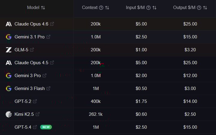216x135 pixels.
Task: Click the Anthropic logo beside Claude Opus 4.6
Action: coord(9,24)
